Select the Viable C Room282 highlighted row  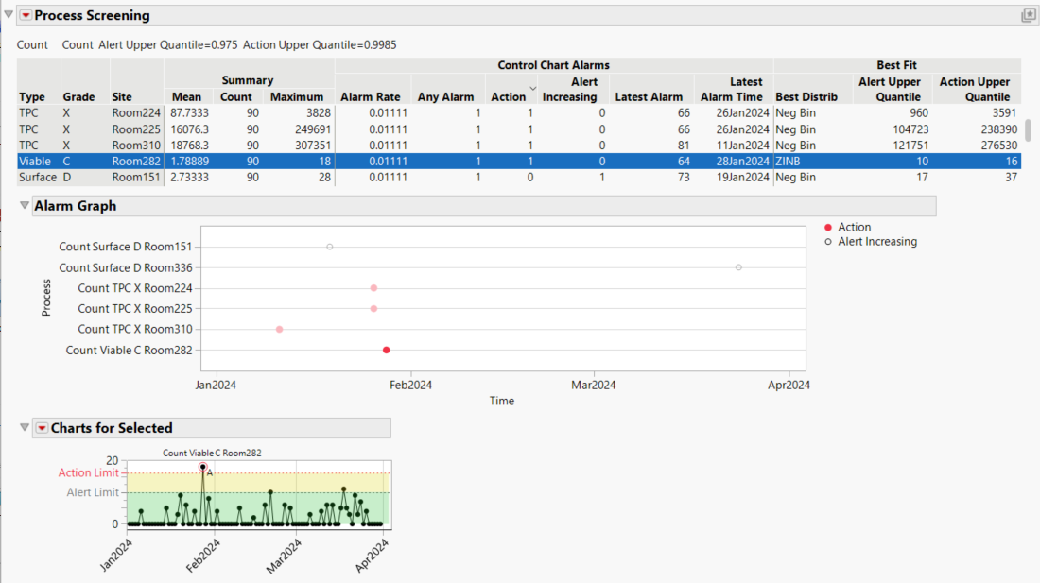(519, 161)
